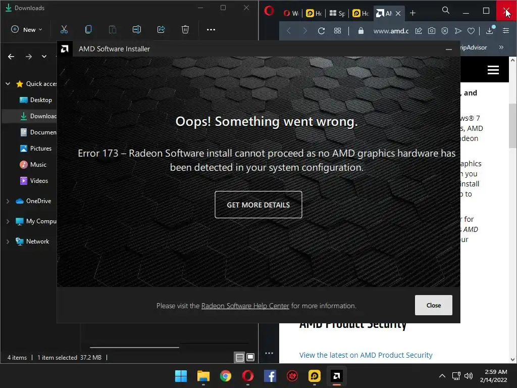
Task: Open View the latest on AMD Product Security link
Action: (x=366, y=355)
